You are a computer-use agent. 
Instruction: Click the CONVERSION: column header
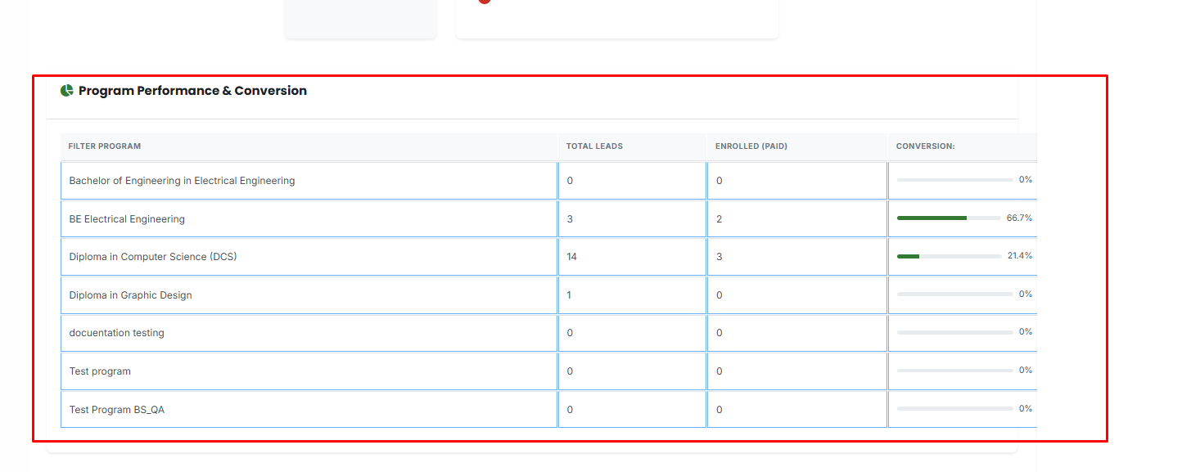926,146
